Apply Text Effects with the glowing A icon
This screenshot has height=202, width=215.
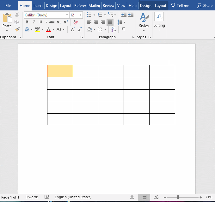27,29
